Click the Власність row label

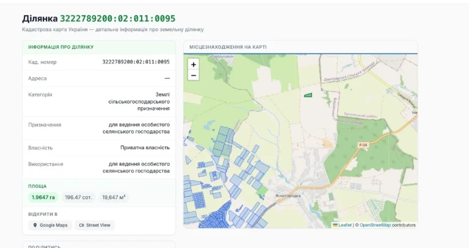click(x=40, y=147)
